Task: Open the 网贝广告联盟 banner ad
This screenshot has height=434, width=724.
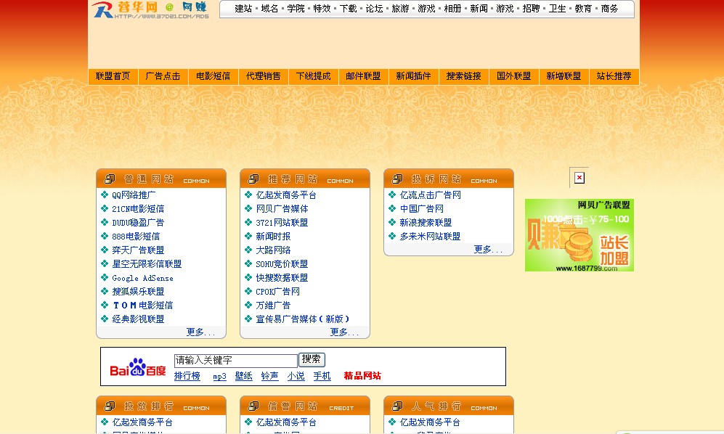Action: 579,235
